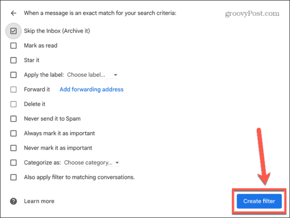This screenshot has height=218, width=290.
Task: Check Never mark it as important
Action: [x=14, y=148]
